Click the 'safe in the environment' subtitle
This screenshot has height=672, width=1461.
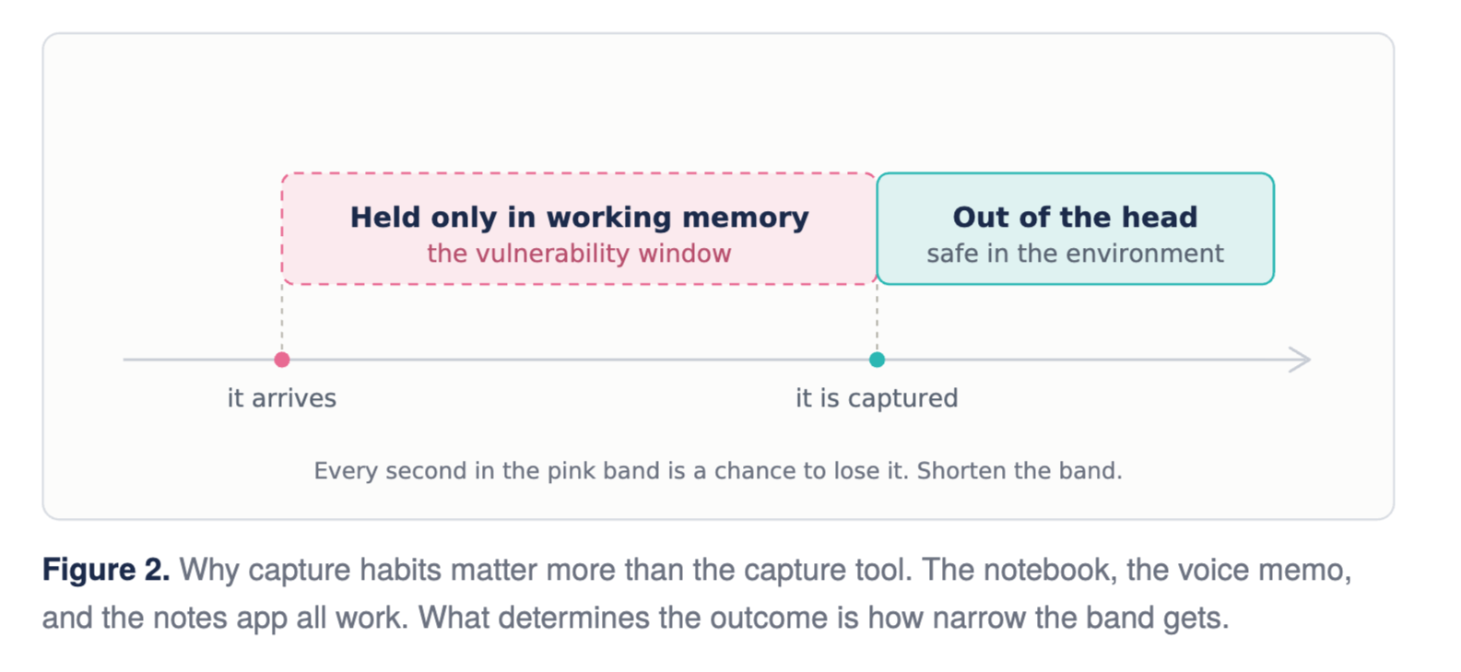tap(1075, 253)
